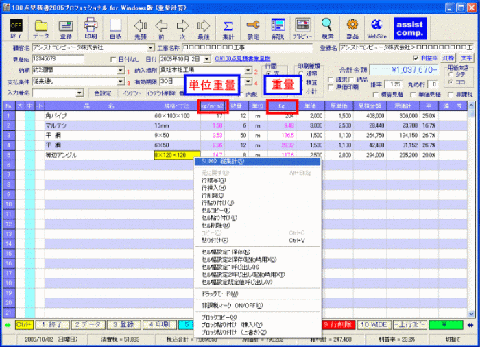Select ドラッグモード menu entry
Viewport: 480px width, 347px height.
(x=258, y=294)
